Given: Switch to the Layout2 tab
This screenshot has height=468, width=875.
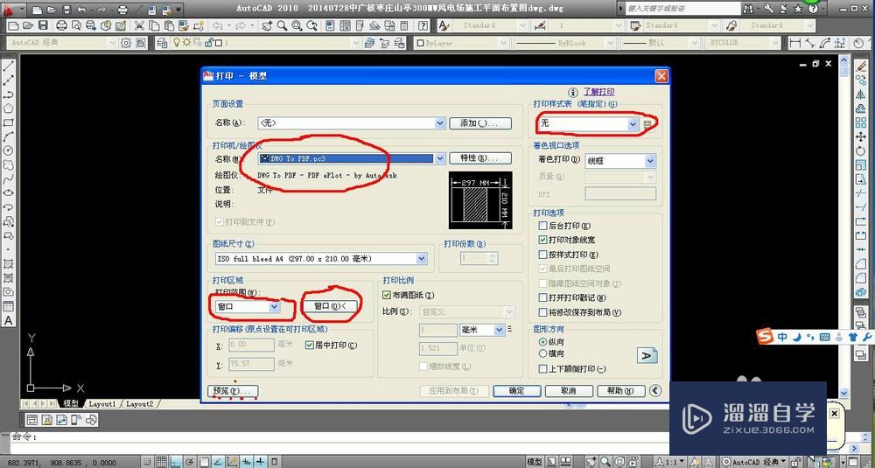Looking at the screenshot, I should tap(140, 403).
